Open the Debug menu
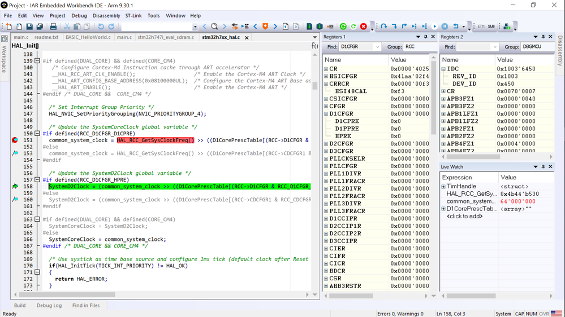The image size is (565, 317). tap(79, 15)
